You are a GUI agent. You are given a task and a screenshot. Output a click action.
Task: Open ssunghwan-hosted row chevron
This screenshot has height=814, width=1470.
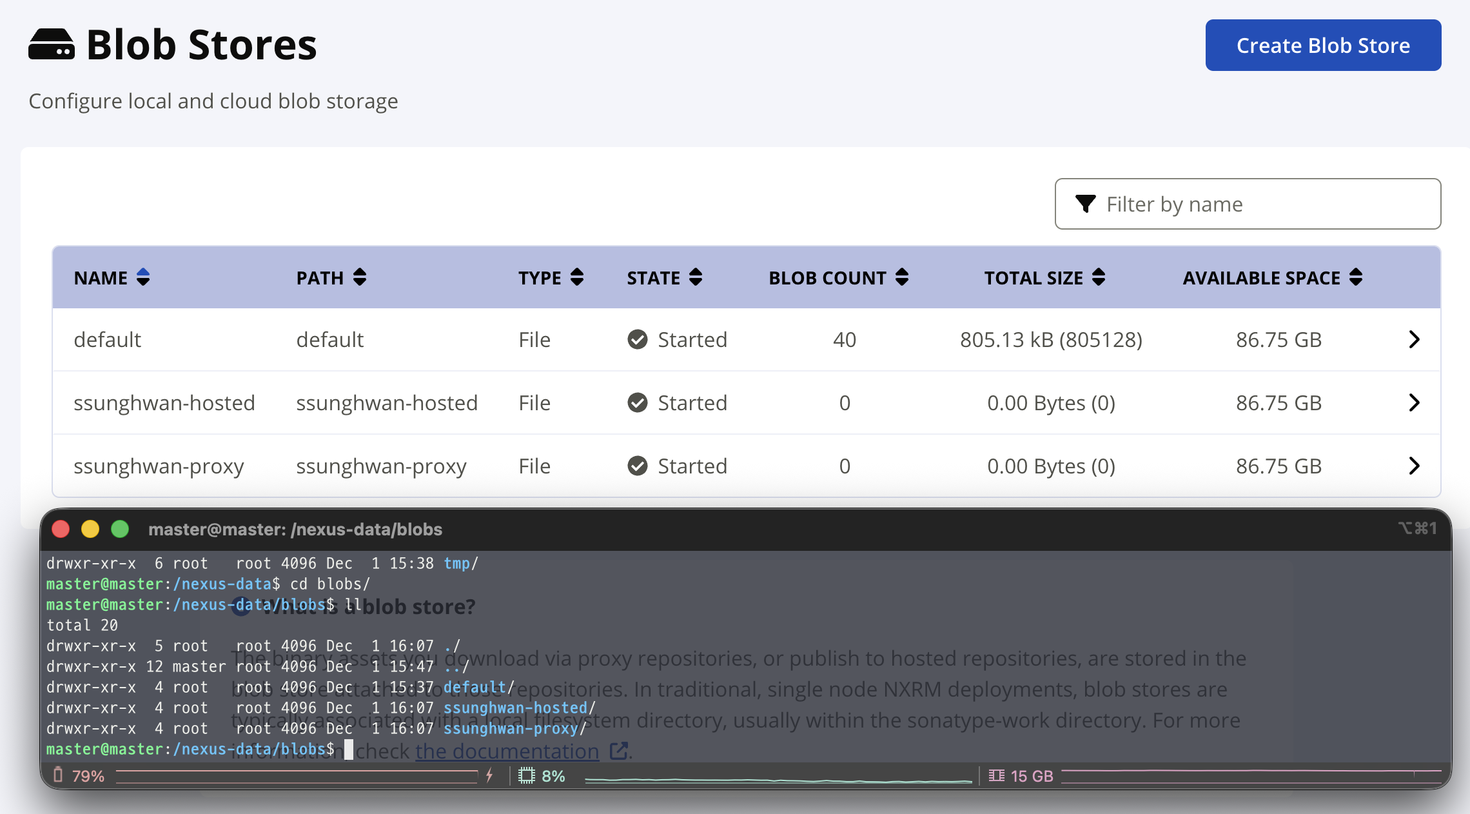(x=1414, y=402)
